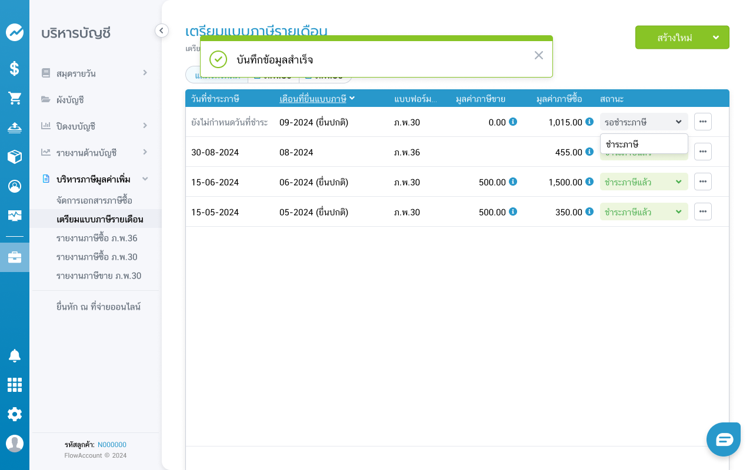Select the briefcase accounting icon

click(15, 257)
